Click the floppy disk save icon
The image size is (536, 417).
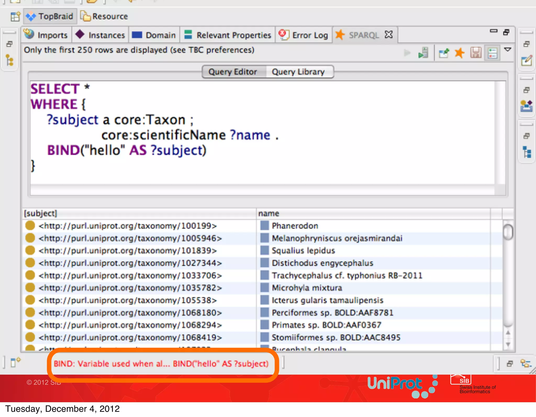(476, 53)
